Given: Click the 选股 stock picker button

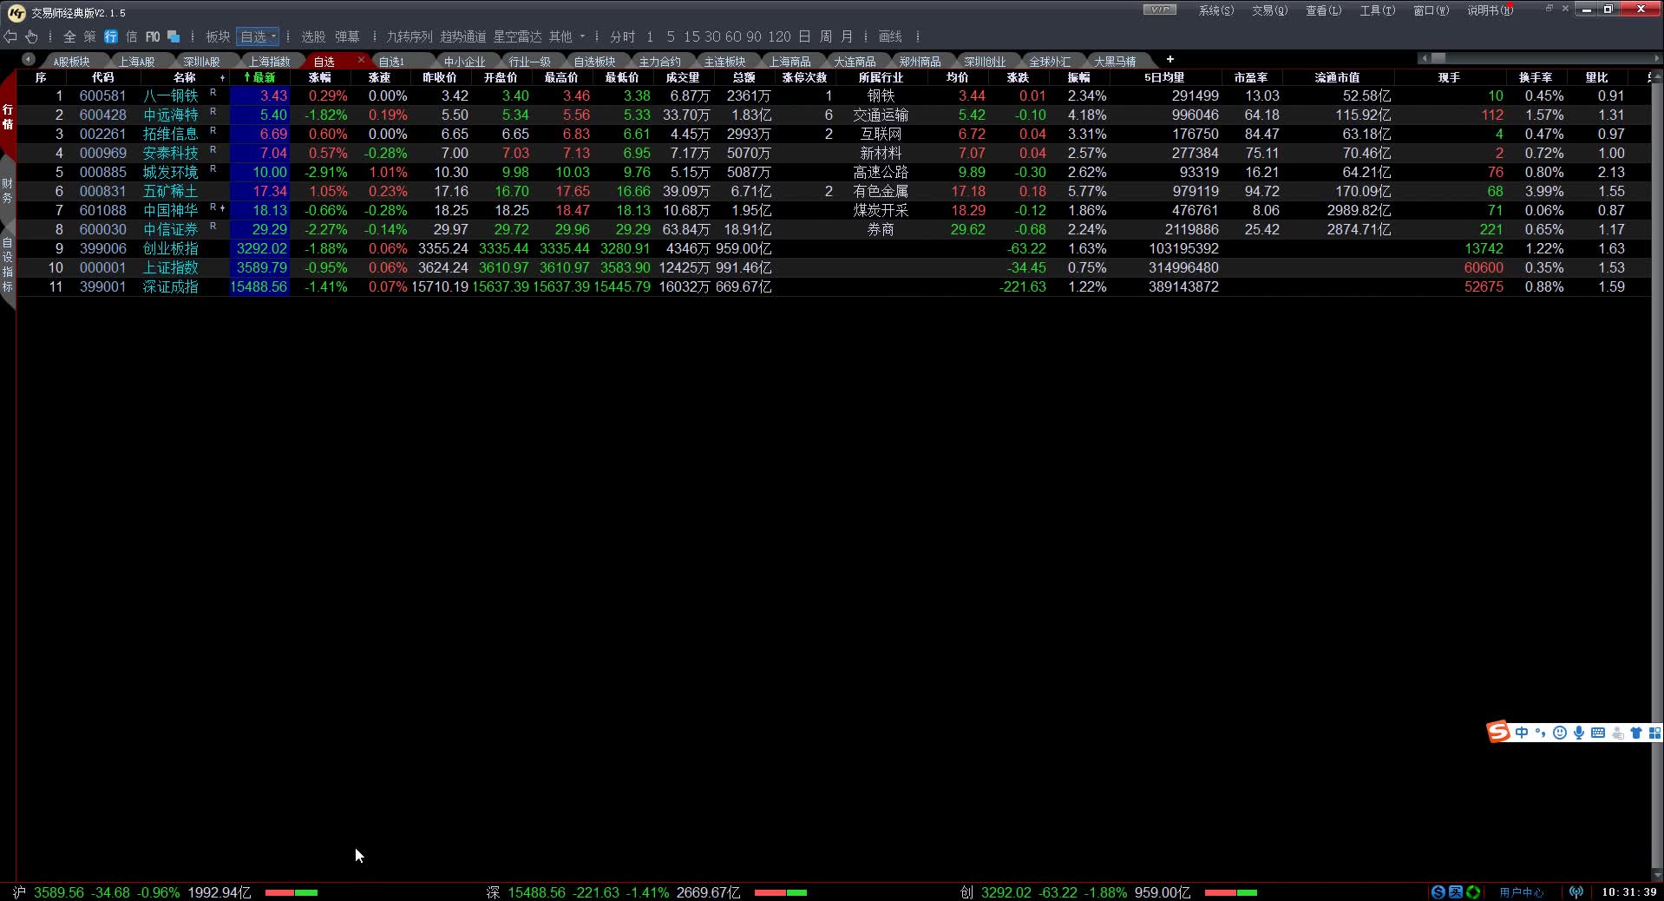Looking at the screenshot, I should point(313,36).
